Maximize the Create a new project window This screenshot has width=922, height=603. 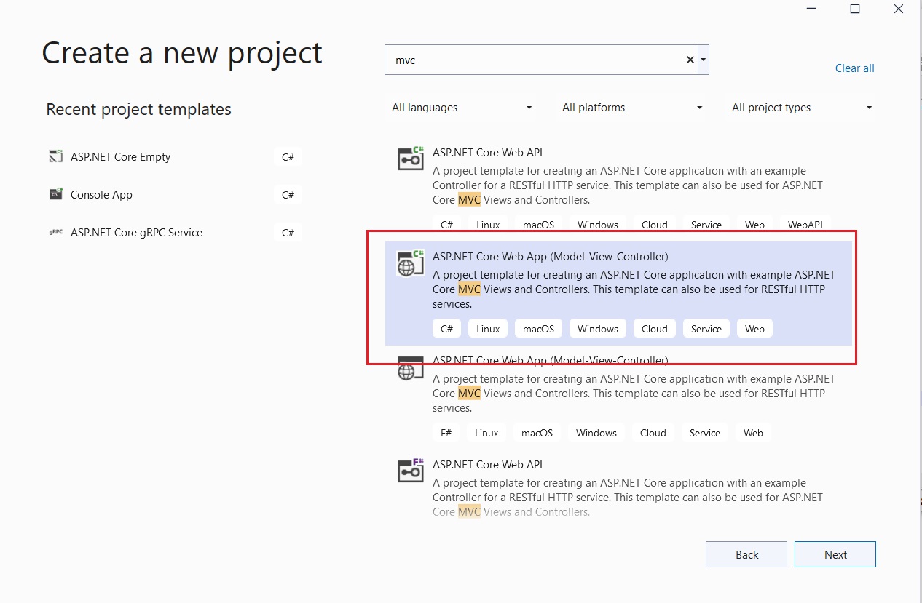pyautogui.click(x=855, y=9)
